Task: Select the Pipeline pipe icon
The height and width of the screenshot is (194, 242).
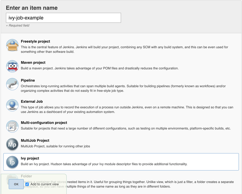Action: tap(12, 84)
